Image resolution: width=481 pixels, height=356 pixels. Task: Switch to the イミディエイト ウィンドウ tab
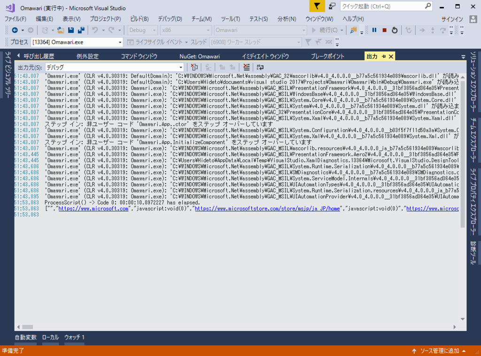tap(265, 56)
